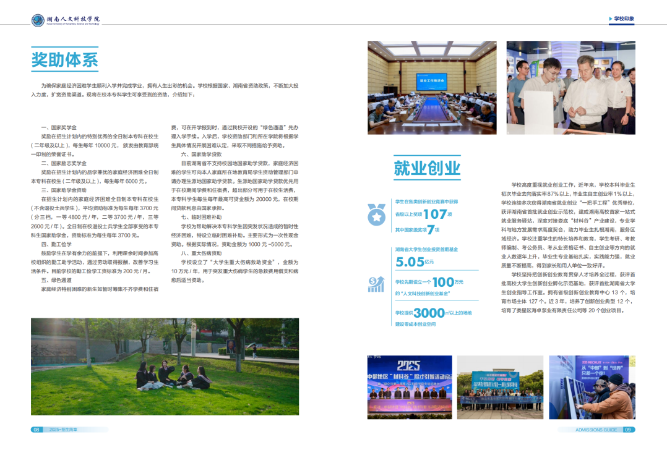Click the 107 awards statistic

pyautogui.click(x=434, y=214)
